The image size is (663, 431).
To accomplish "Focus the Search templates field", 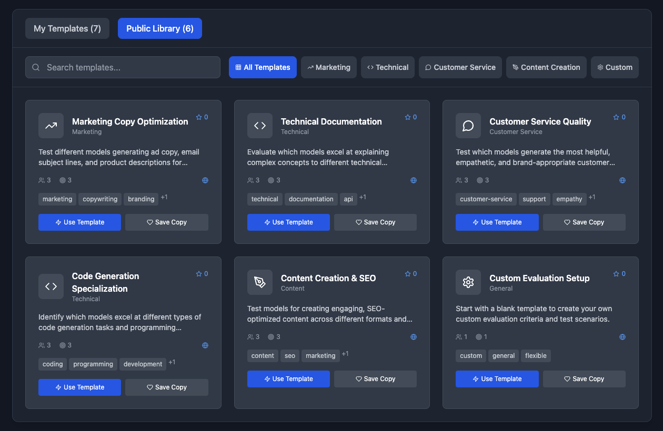I will coord(123,67).
